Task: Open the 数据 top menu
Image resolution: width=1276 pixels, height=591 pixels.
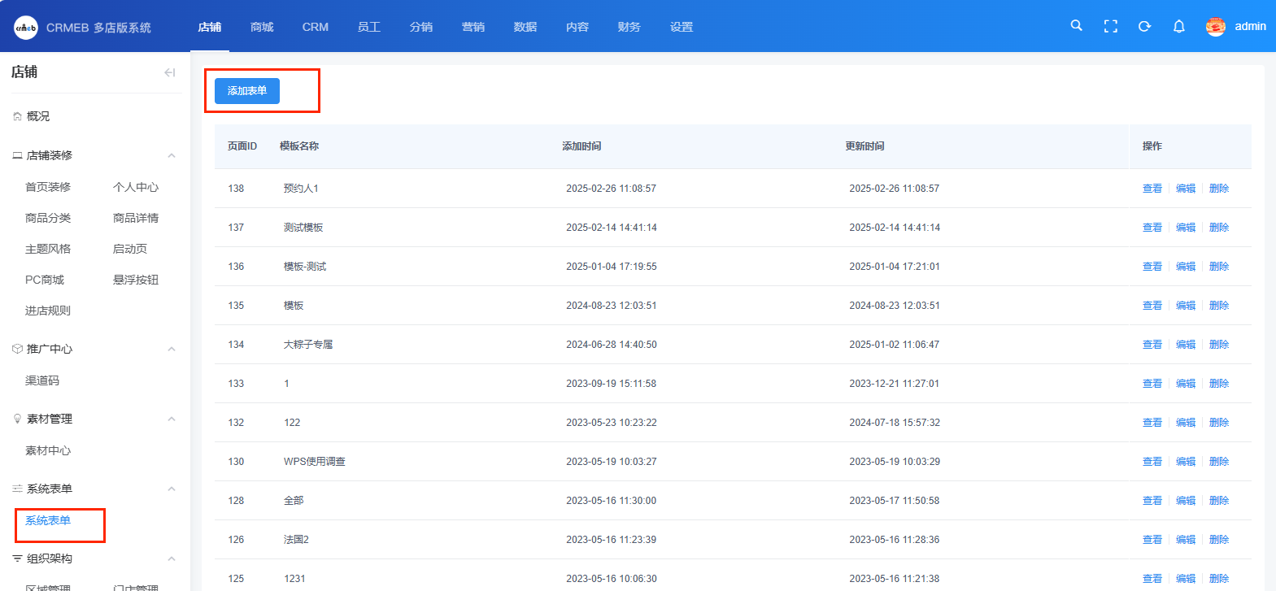Action: point(525,27)
